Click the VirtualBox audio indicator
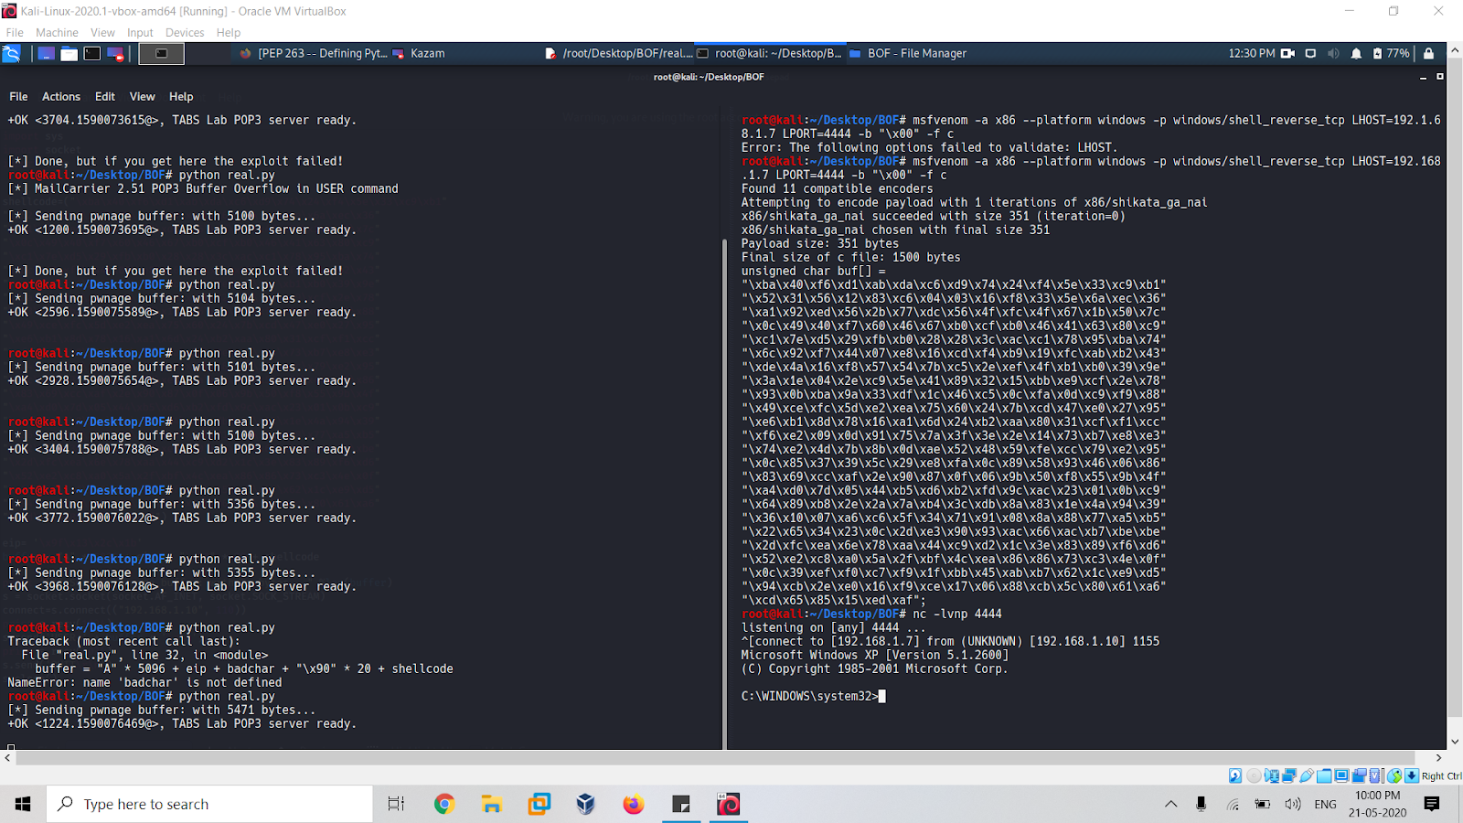Screen dimensions: 1463x823 [x=1271, y=776]
